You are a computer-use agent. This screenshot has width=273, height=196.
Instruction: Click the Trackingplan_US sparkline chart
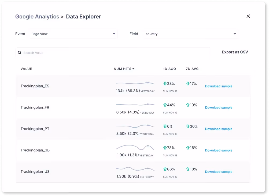coord(135,169)
